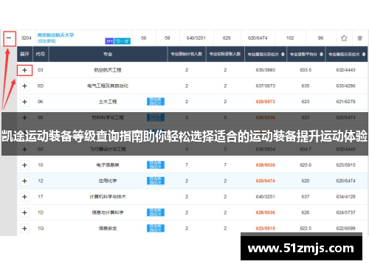Sort by 专业最低分及位次 arrows
Image resolution: width=369 pixels, height=267 pixels.
click(364, 55)
